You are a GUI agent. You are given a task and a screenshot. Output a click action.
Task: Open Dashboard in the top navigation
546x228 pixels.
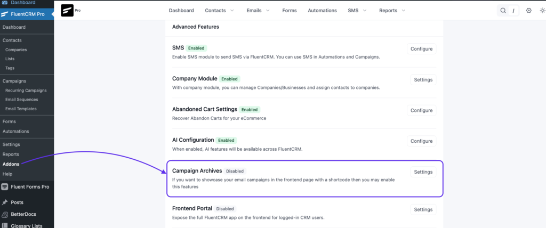181,11
